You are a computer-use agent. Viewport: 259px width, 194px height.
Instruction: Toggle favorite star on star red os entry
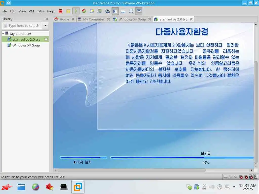pos(46,39)
